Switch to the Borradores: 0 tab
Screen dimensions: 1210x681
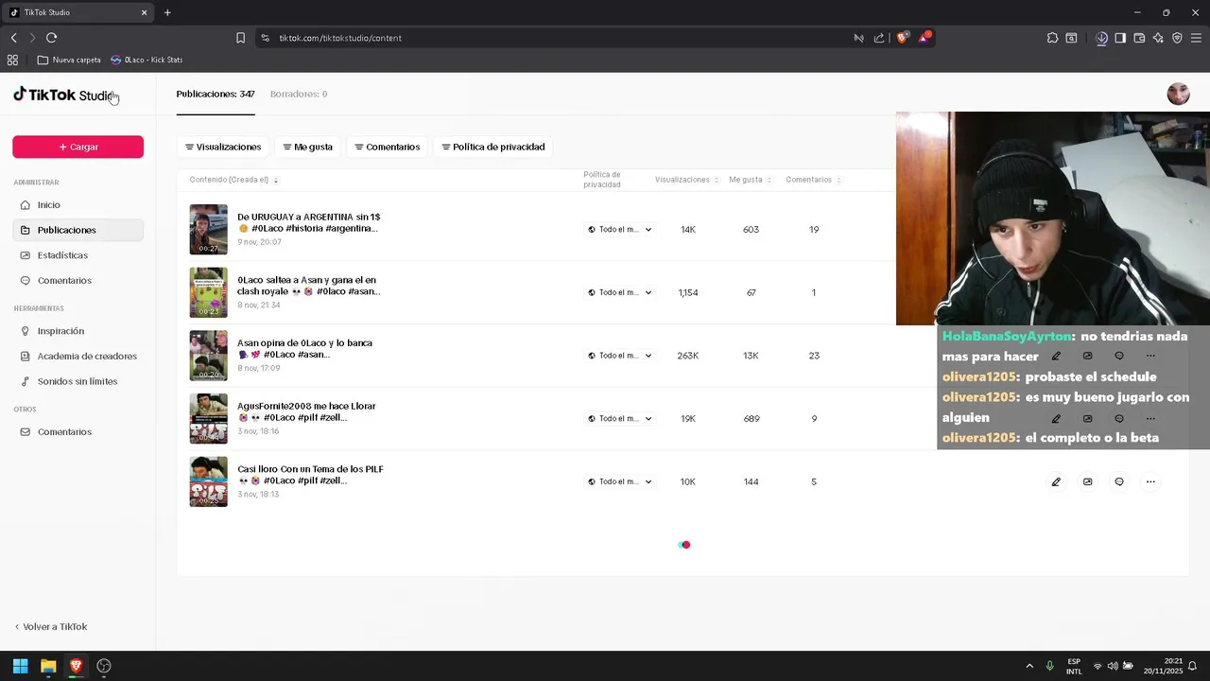[x=299, y=94]
